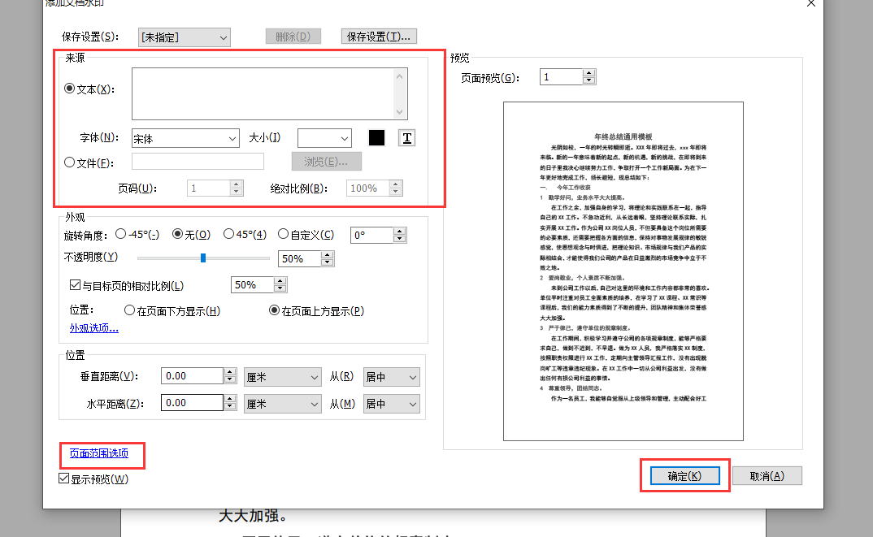Toggle the 与目标页的相对比例 checkbox
Screen dimensions: 873x537
click(x=74, y=284)
